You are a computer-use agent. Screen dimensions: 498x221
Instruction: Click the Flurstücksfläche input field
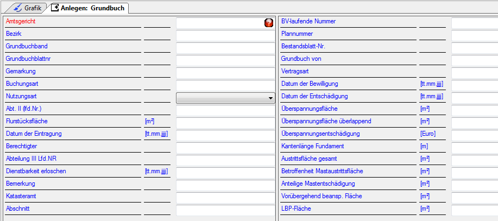tap(225, 123)
